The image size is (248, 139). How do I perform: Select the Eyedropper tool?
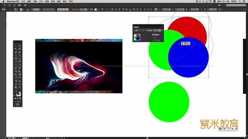16,77
